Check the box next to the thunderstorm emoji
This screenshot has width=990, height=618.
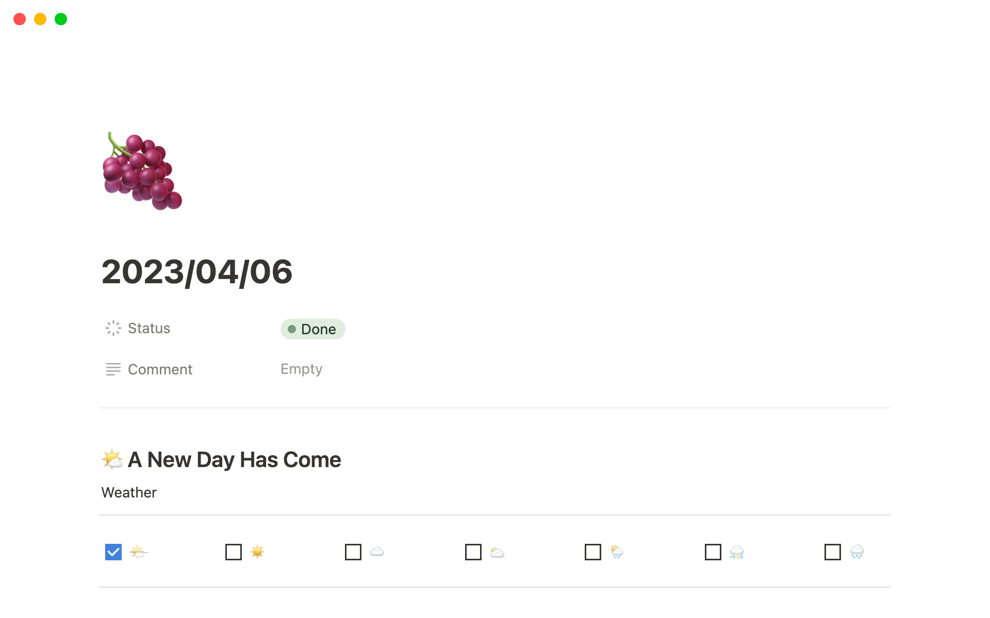[713, 552]
